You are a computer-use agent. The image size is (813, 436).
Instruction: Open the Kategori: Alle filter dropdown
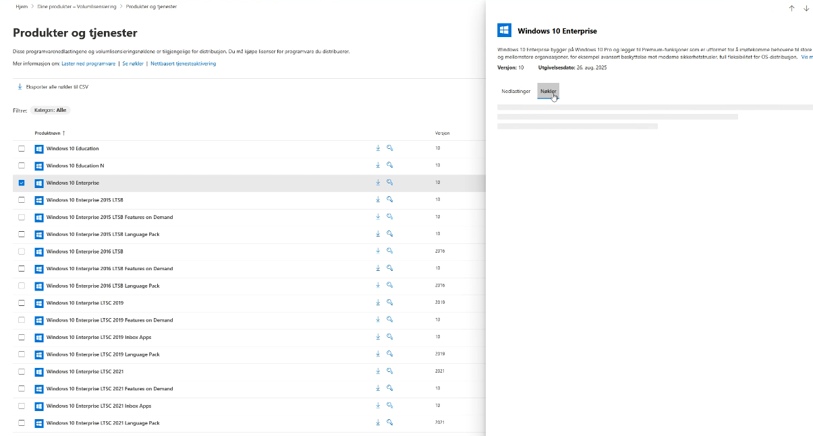click(50, 110)
